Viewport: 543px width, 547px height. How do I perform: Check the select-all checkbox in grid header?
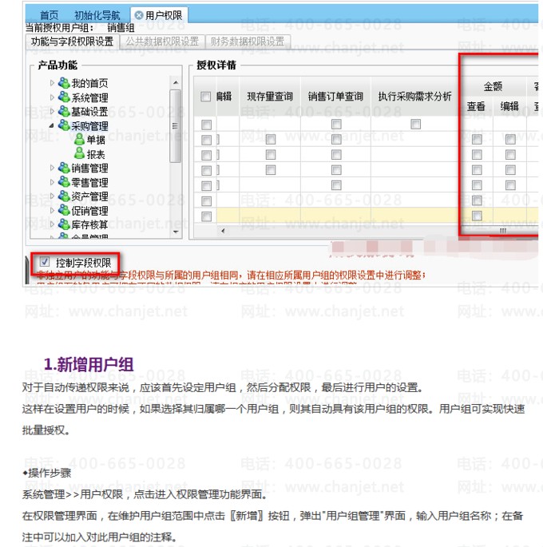[206, 97]
